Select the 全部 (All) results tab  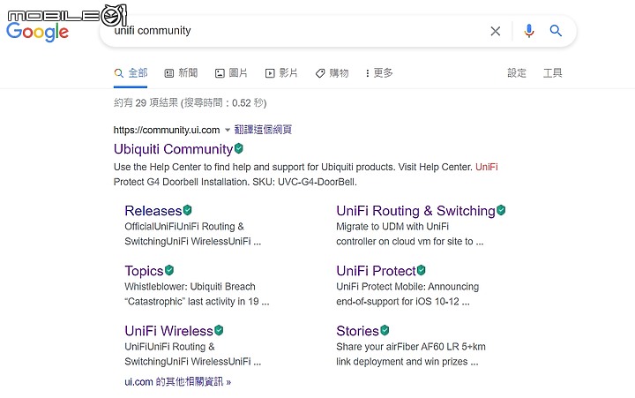[131, 73]
